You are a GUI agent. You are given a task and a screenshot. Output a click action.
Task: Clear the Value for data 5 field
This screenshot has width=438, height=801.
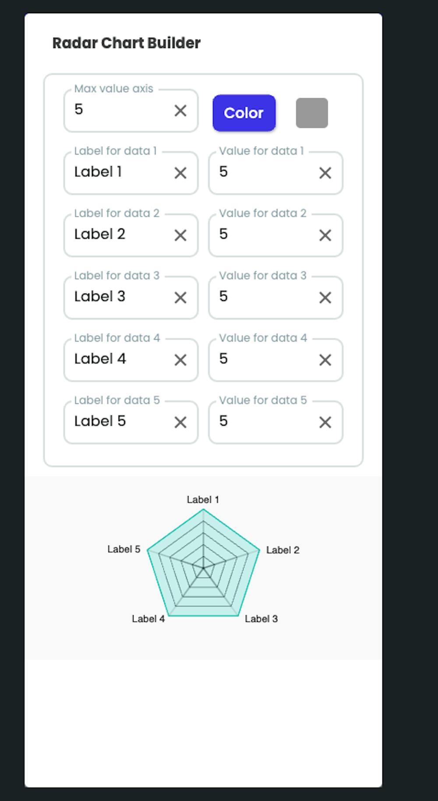[325, 422]
